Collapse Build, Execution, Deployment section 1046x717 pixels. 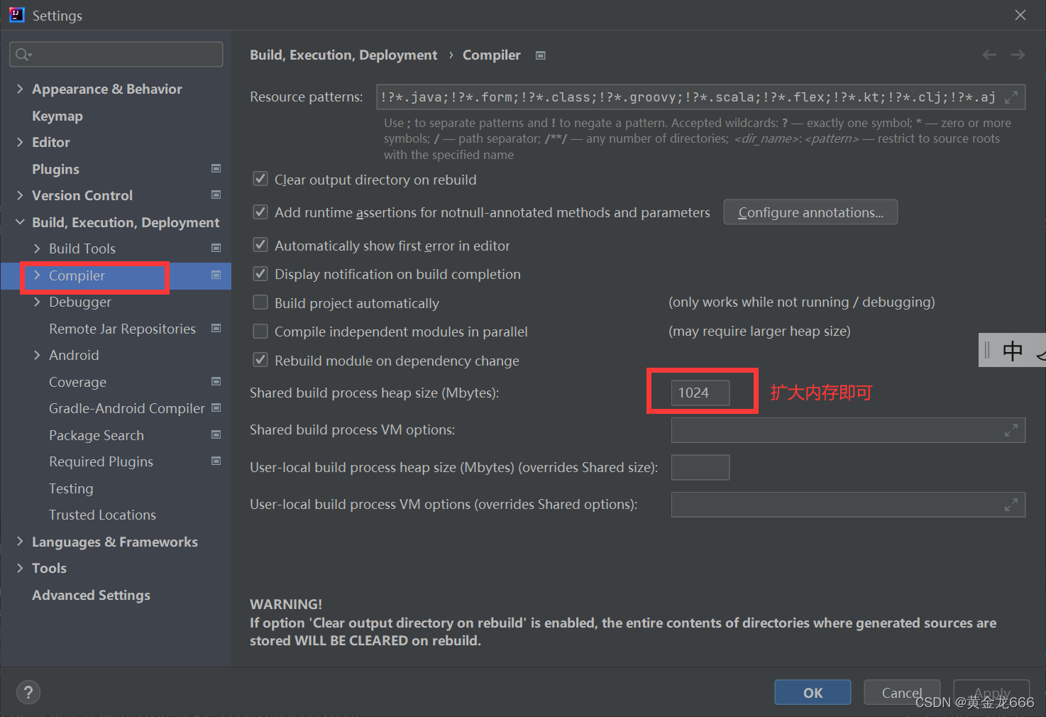pos(20,222)
